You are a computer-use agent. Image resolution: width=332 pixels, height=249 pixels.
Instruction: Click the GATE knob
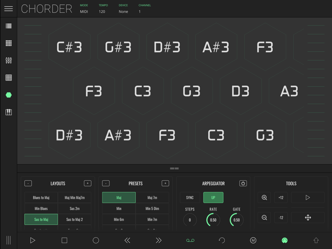coord(237,220)
